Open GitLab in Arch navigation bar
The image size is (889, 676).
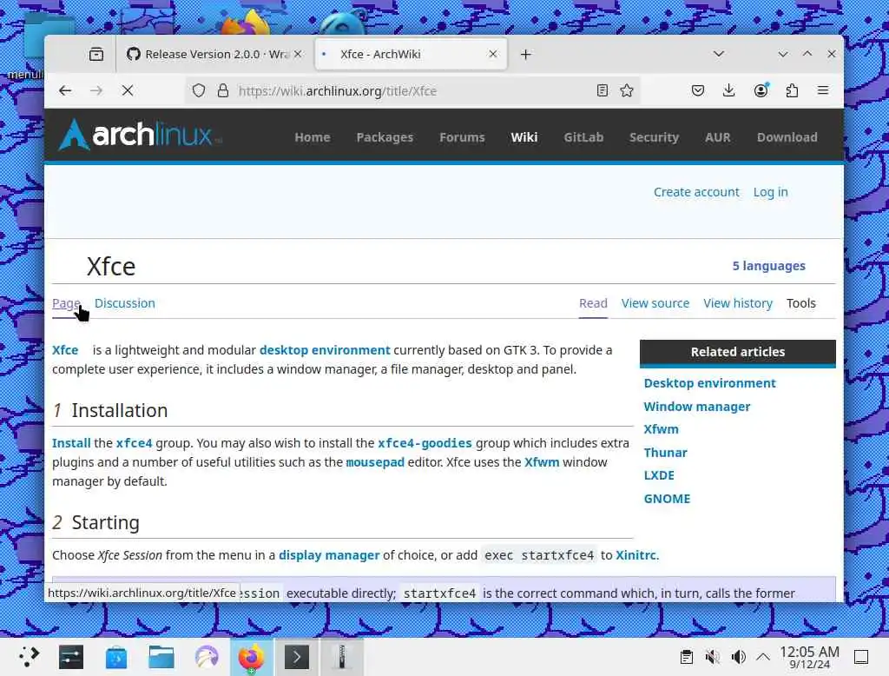click(x=583, y=137)
